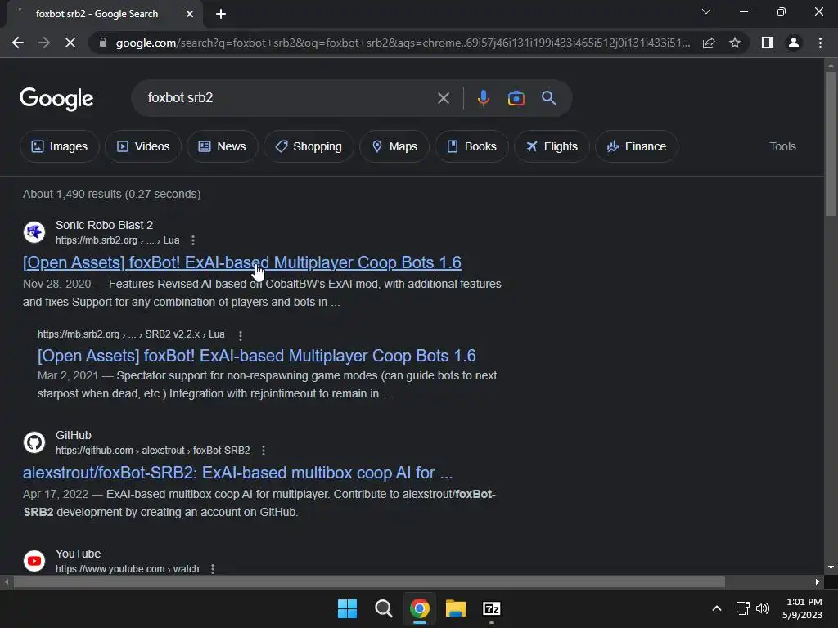Open the Windows Start menu
The height and width of the screenshot is (628, 838).
(x=347, y=608)
